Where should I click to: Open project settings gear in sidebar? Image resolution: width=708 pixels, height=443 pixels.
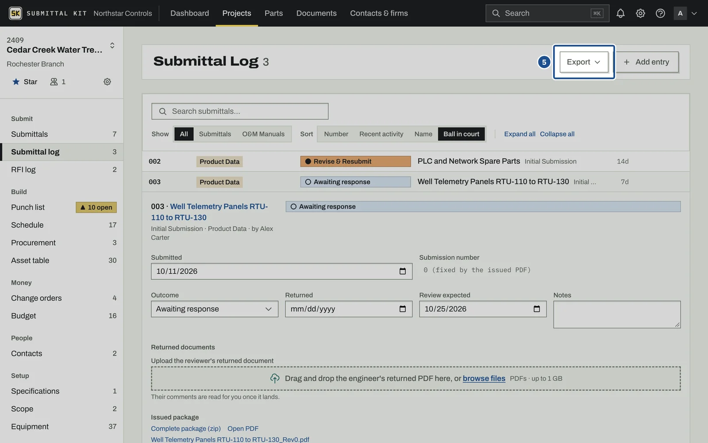click(107, 82)
